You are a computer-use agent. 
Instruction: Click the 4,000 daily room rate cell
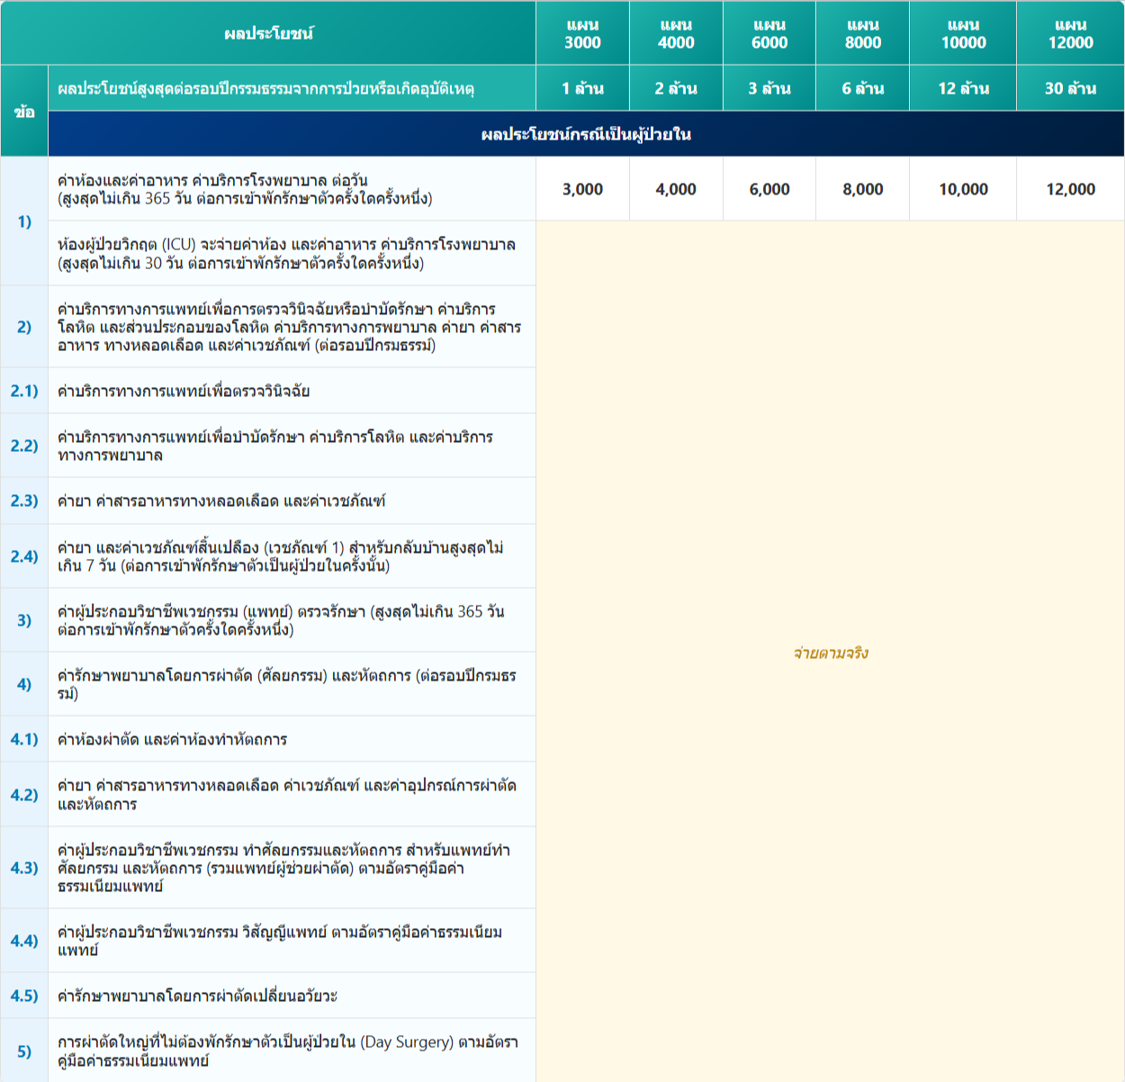pyautogui.click(x=676, y=189)
